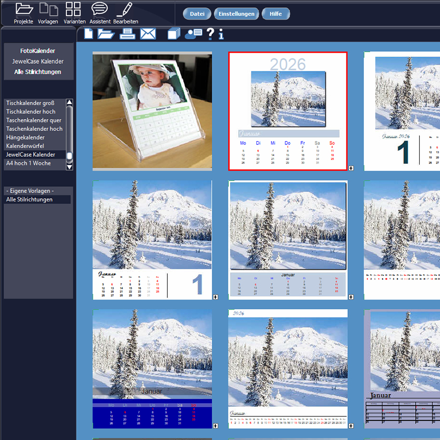Select Hängekalender in the list
This screenshot has height=440, width=440.
[x=25, y=138]
